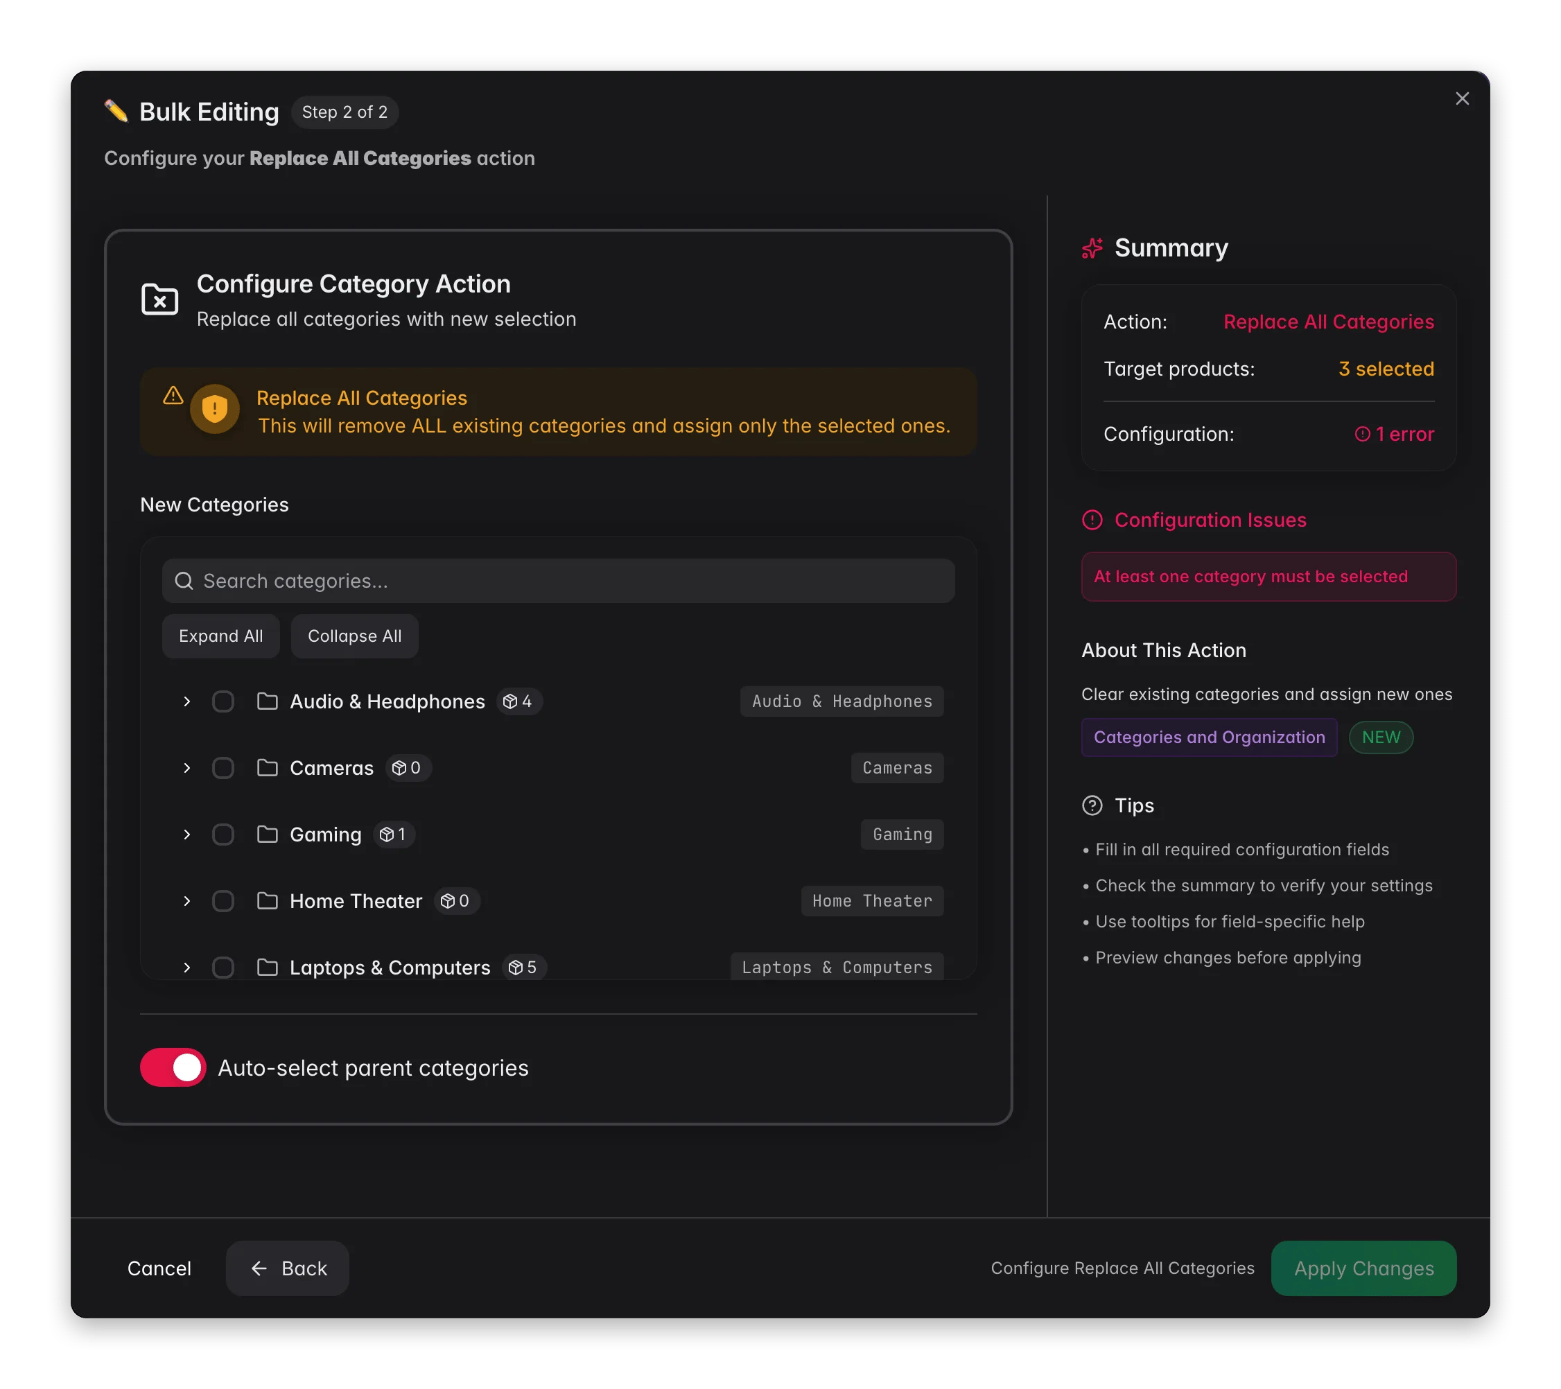Close the Bulk Editing dialog
This screenshot has width=1561, height=1389.
1462,98
